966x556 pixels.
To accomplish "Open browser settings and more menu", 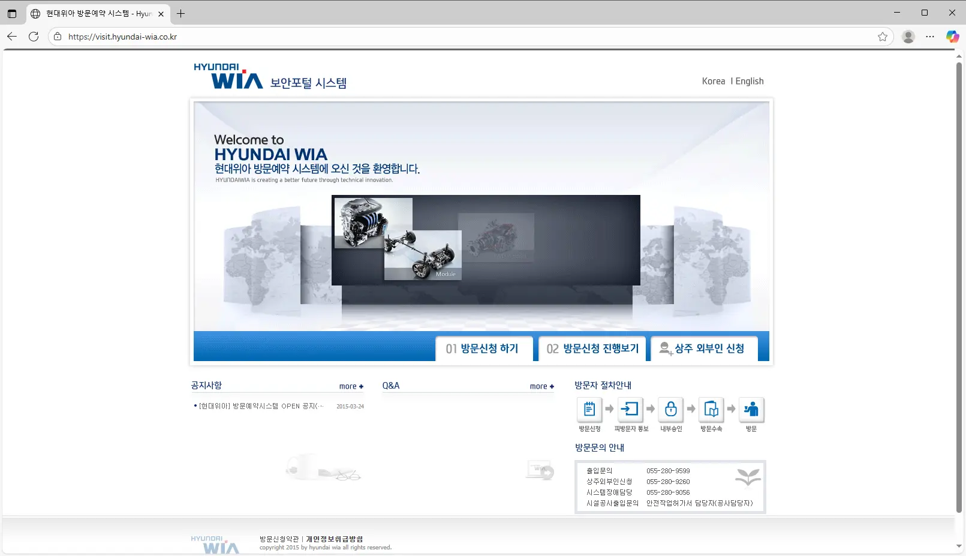I will click(x=930, y=37).
